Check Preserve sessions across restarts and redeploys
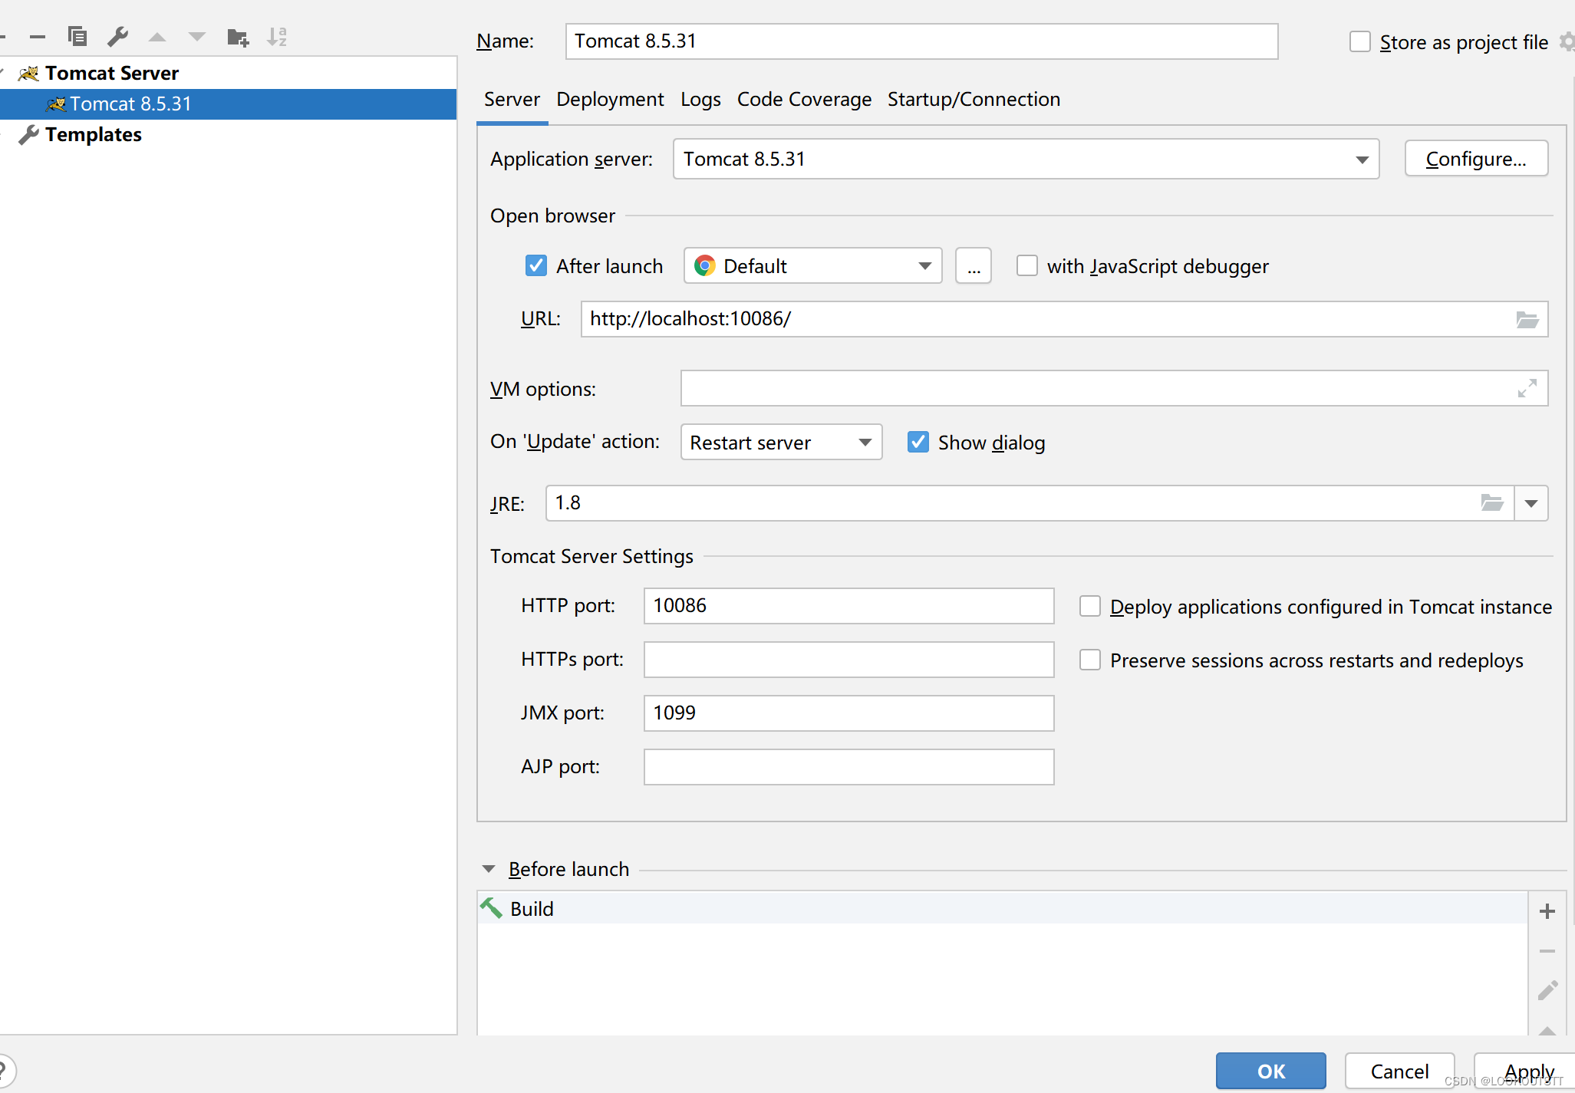 1090,660
